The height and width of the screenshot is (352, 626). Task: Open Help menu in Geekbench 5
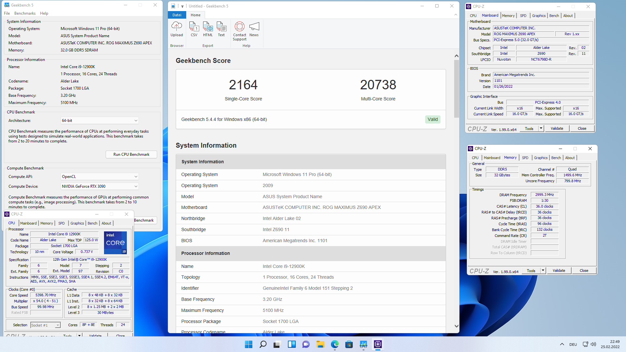coord(44,13)
